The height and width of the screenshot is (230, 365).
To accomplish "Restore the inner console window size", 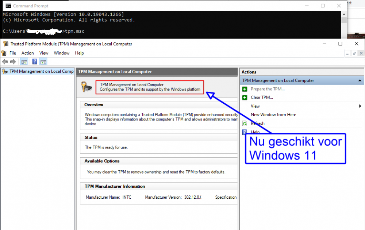I will tap(354, 53).
